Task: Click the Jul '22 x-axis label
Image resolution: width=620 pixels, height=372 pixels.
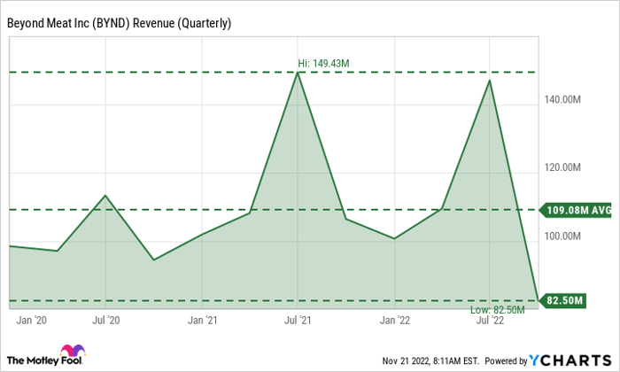Action: tap(491, 320)
